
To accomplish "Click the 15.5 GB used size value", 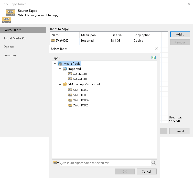I will 175,121.
